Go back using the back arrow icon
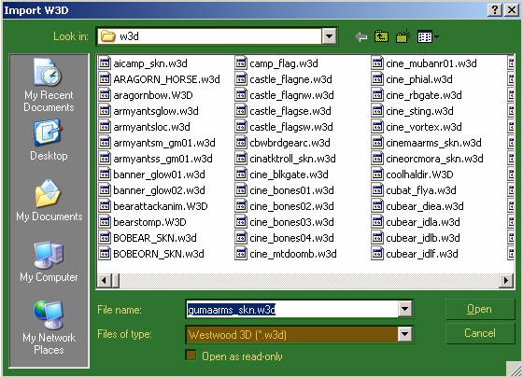Viewport: 523px width, 377px height. coord(360,36)
